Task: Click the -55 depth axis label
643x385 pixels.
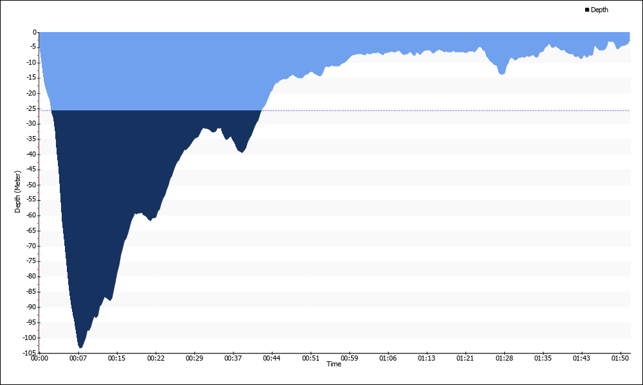Action: (x=32, y=200)
